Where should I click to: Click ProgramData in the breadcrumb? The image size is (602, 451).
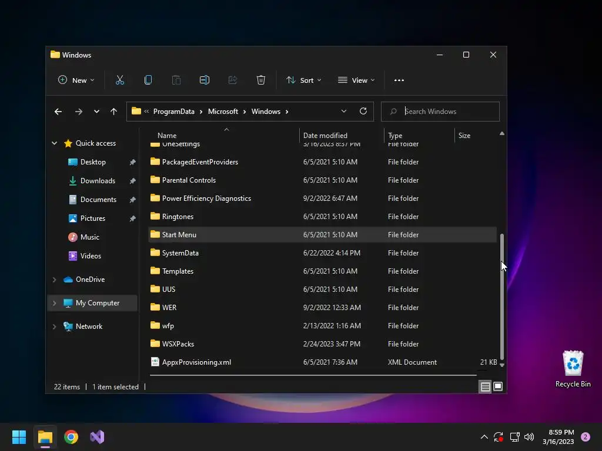174,112
